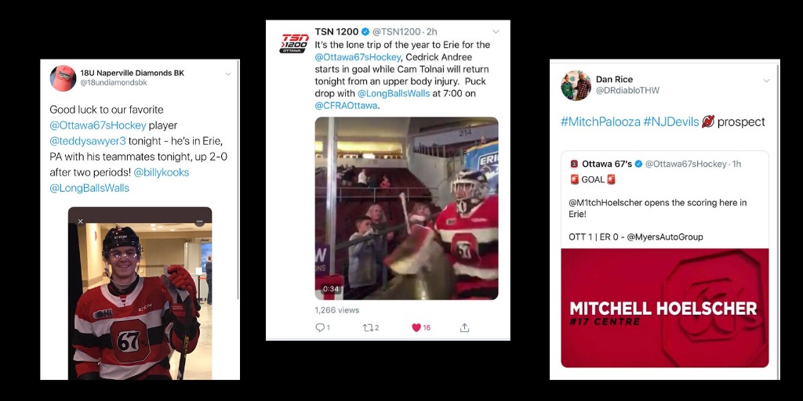The height and width of the screenshot is (401, 803).
Task: Click the share icon under TSN tweet
Action: point(464,327)
